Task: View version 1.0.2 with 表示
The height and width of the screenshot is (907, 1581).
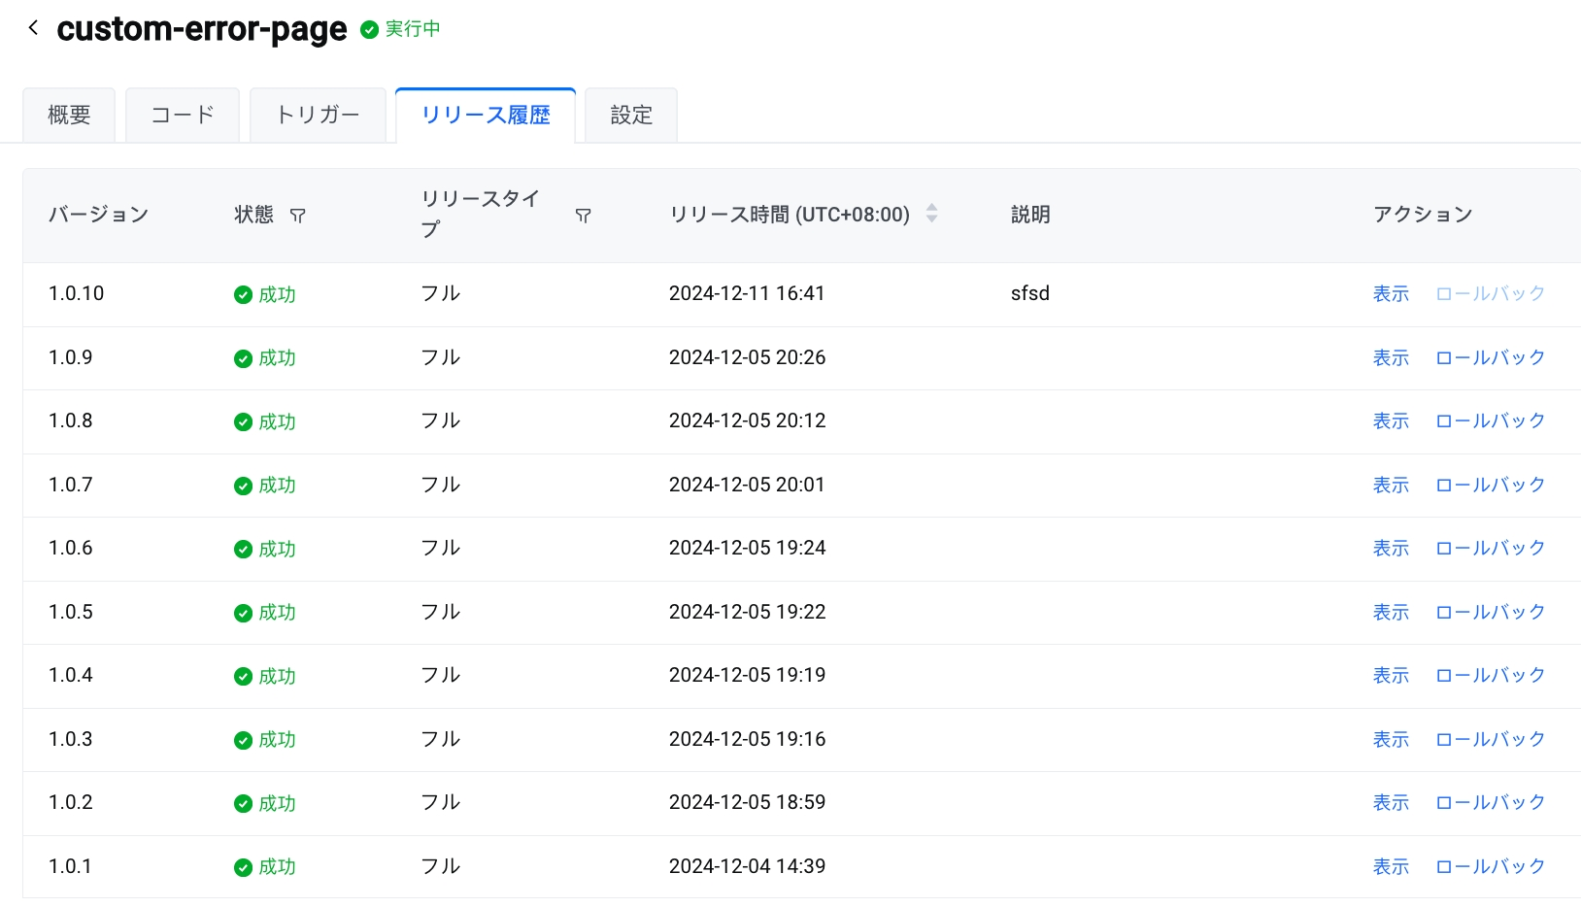Action: 1391,803
